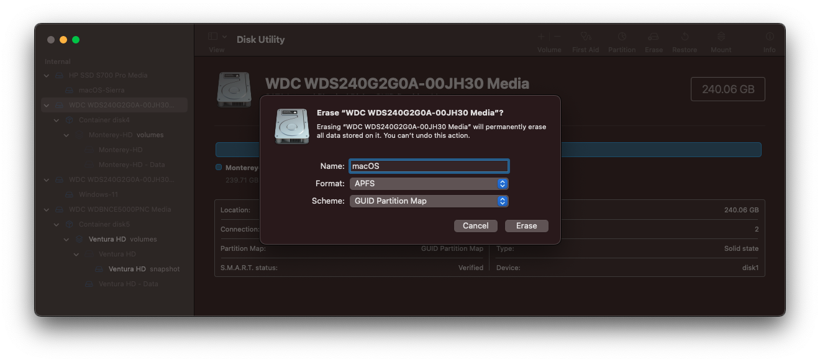Select Monterey-HD - Data in sidebar
The image size is (820, 362).
[114, 165]
